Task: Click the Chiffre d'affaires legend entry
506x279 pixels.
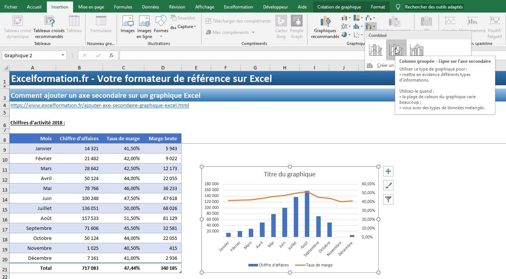Action: coord(269,265)
